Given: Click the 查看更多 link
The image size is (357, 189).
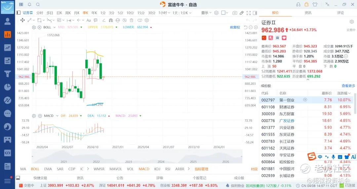Looking at the screenshot, I should [348, 86].
